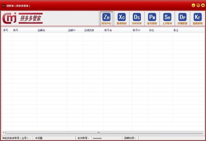
Task: Click the 当前拼多多账号(主号) label
Action: click(x=17, y=138)
